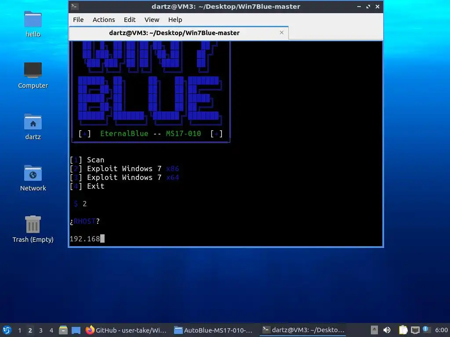
Task: Open the Computer desktop icon
Action: click(33, 75)
